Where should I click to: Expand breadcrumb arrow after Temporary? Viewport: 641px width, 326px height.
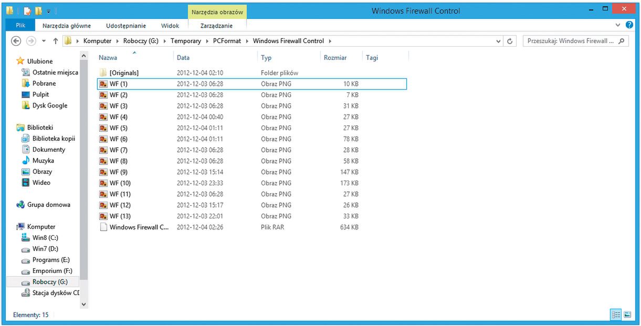[x=207, y=41]
